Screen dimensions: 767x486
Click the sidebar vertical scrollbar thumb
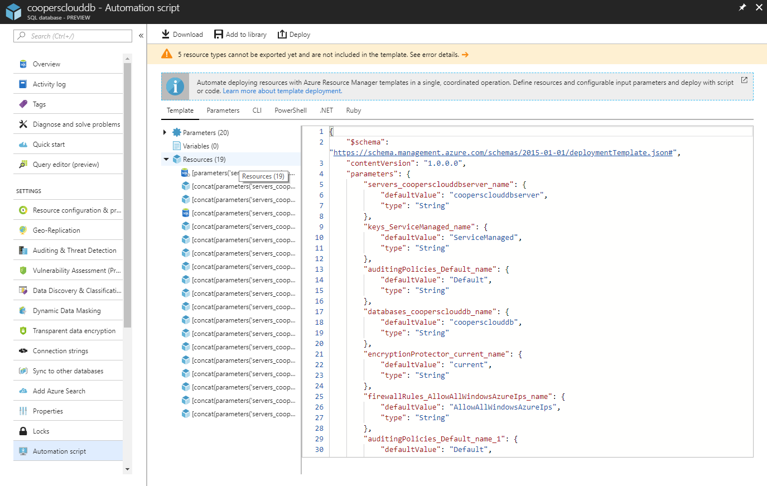point(127,195)
